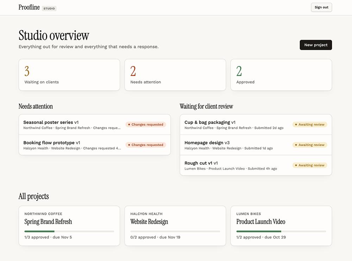Click the 'Submitted 4h ago' detail line

[x=231, y=169]
